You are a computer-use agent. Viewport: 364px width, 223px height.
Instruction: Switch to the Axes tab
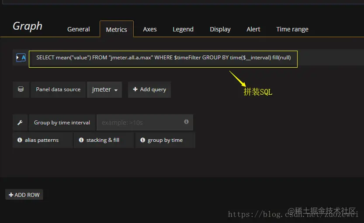(150, 29)
